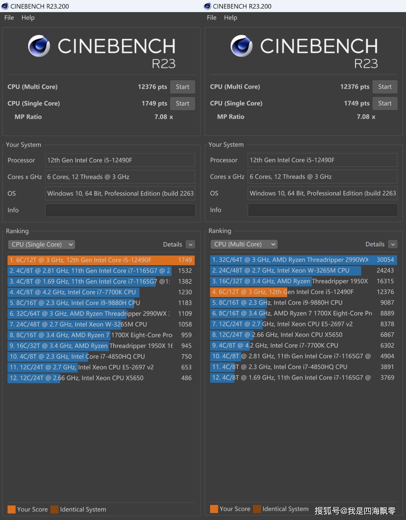Start Single Core test in left window

coord(182,104)
